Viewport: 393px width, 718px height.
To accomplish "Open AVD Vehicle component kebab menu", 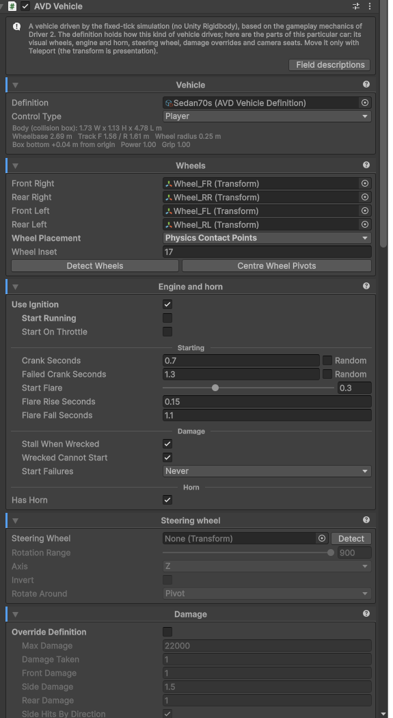I will (x=370, y=6).
